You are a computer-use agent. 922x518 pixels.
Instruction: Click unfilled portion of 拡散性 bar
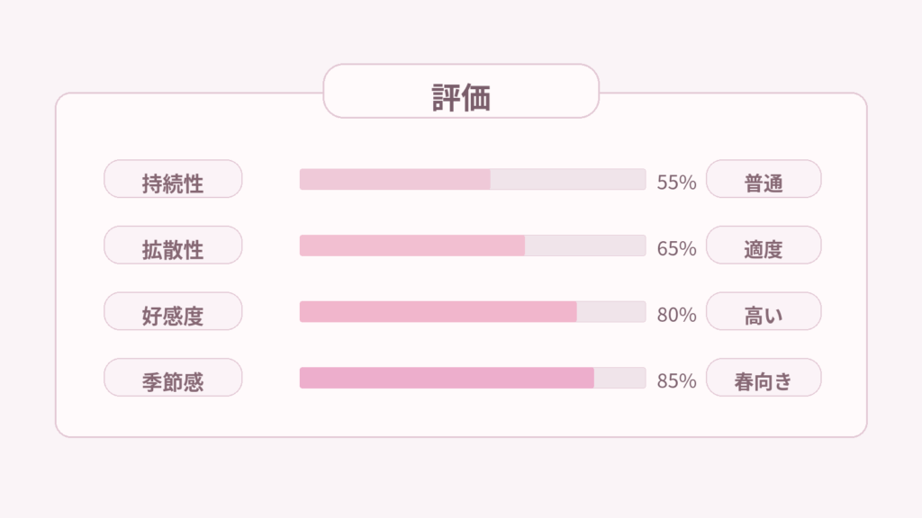(585, 246)
